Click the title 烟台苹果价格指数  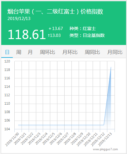pyautogui.click(x=55, y=12)
